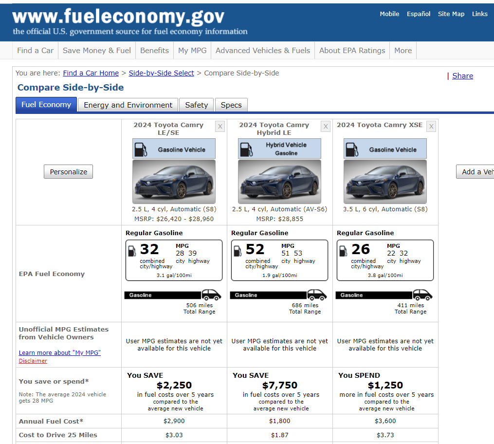Click the www.fueleconomy.gov site logo
Screen dimensions: 494x444
tap(118, 17)
